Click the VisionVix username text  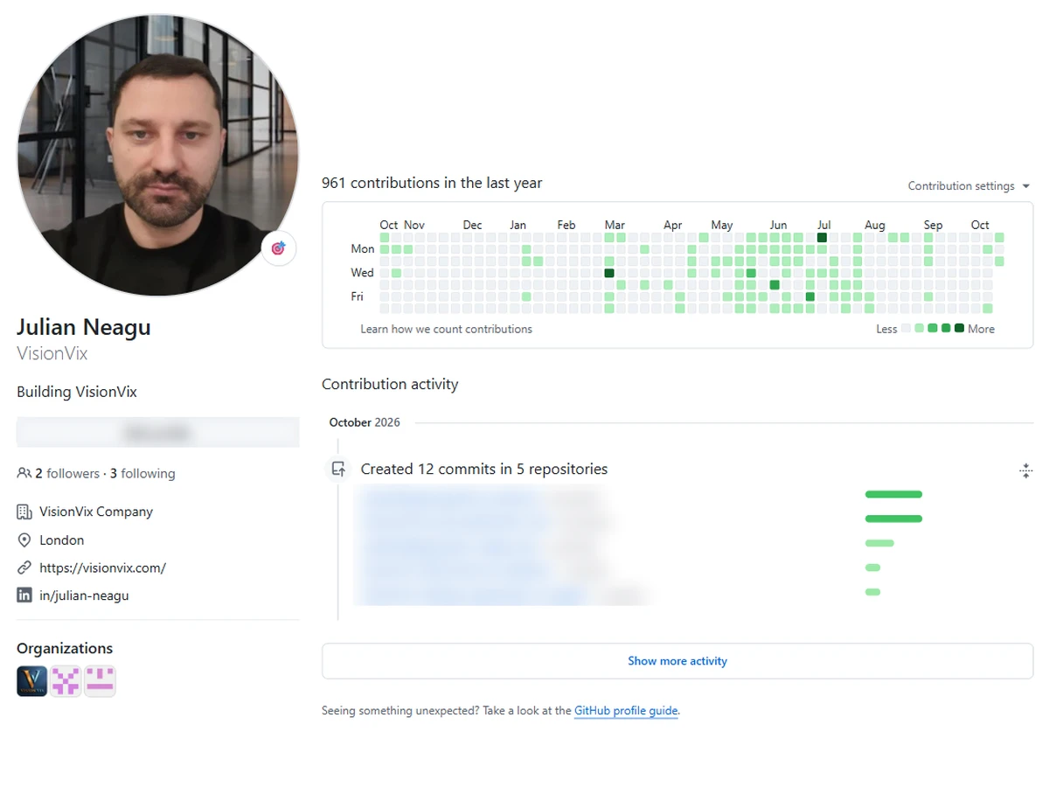[x=52, y=353]
